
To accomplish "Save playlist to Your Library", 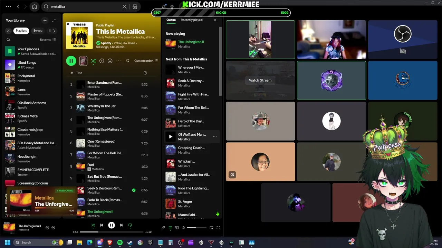I will point(102,61).
